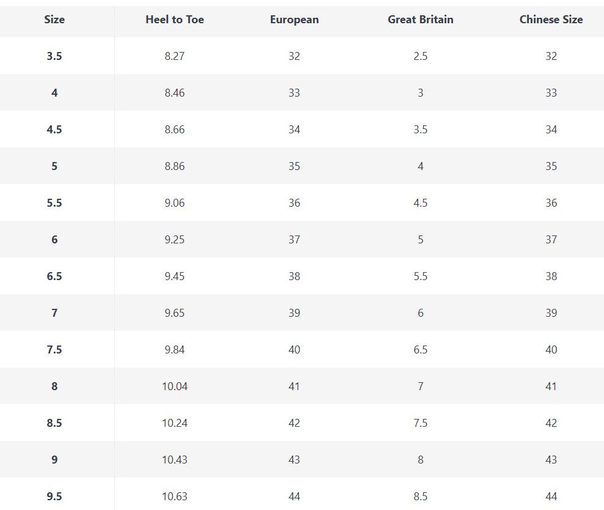Select the Chinese Size column header
604x510 pixels.
[551, 20]
